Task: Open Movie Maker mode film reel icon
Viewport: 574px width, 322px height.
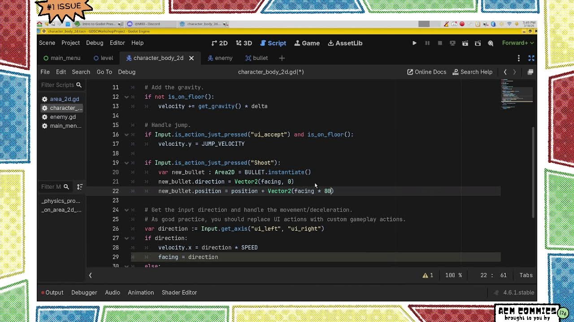Action: 491,43
